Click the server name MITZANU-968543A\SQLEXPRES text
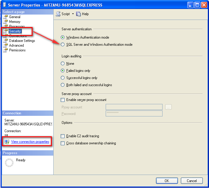This screenshot has height=188, width=209. [28, 124]
